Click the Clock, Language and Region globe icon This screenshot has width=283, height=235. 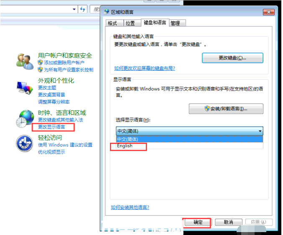[x=25, y=119]
